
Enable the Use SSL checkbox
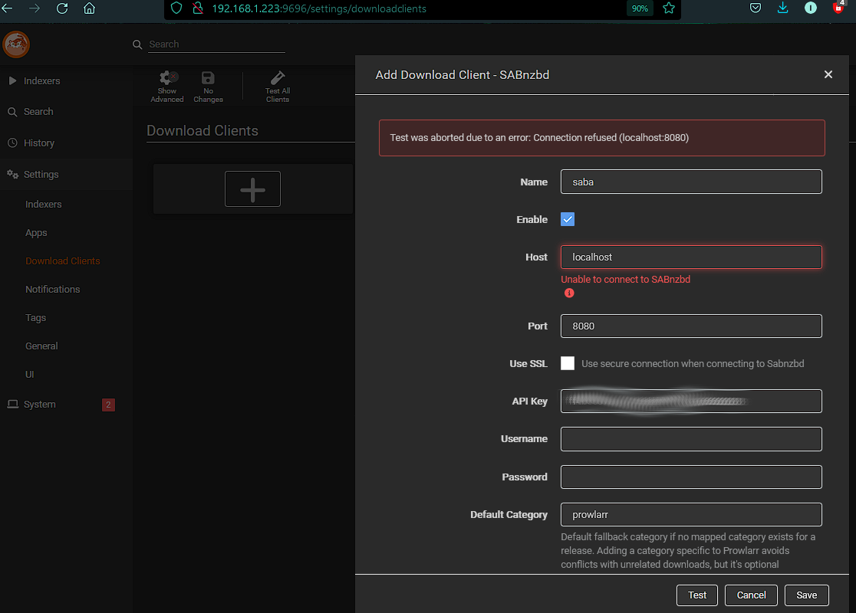[x=568, y=363]
